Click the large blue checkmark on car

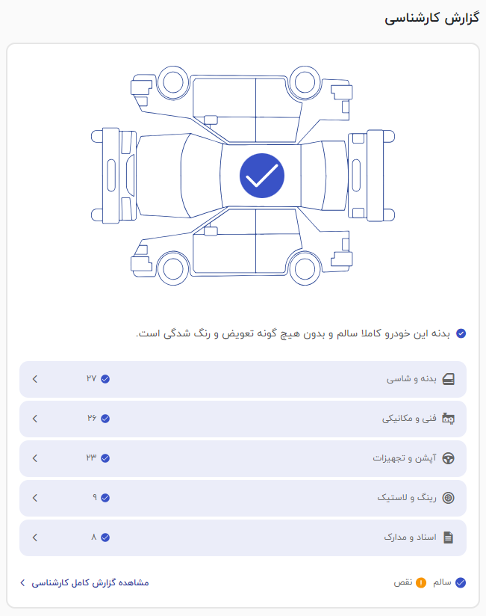pos(261,176)
